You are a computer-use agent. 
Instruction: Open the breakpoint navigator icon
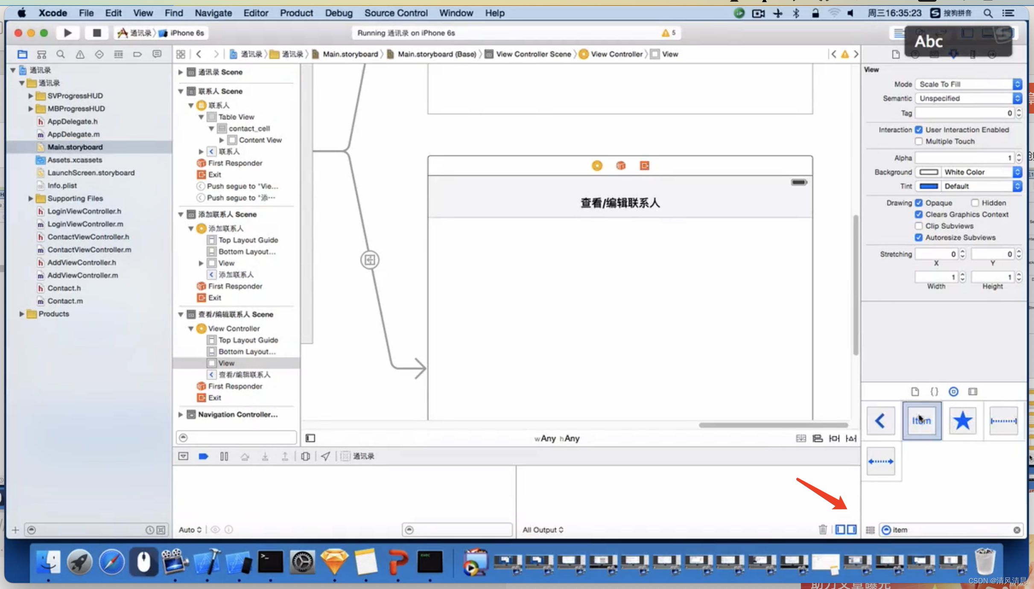coord(137,54)
